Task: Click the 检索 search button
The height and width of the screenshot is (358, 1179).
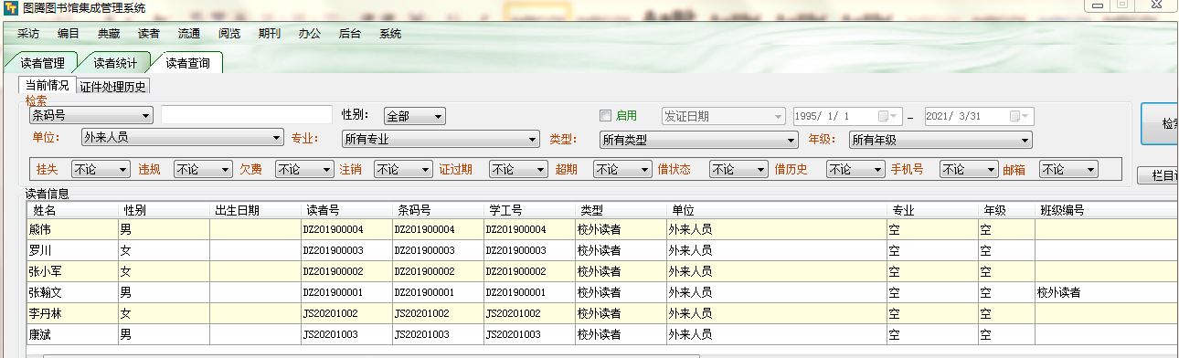Action: point(1160,124)
